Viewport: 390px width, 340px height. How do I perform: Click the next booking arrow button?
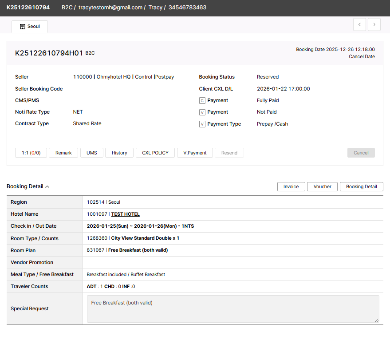point(374,25)
